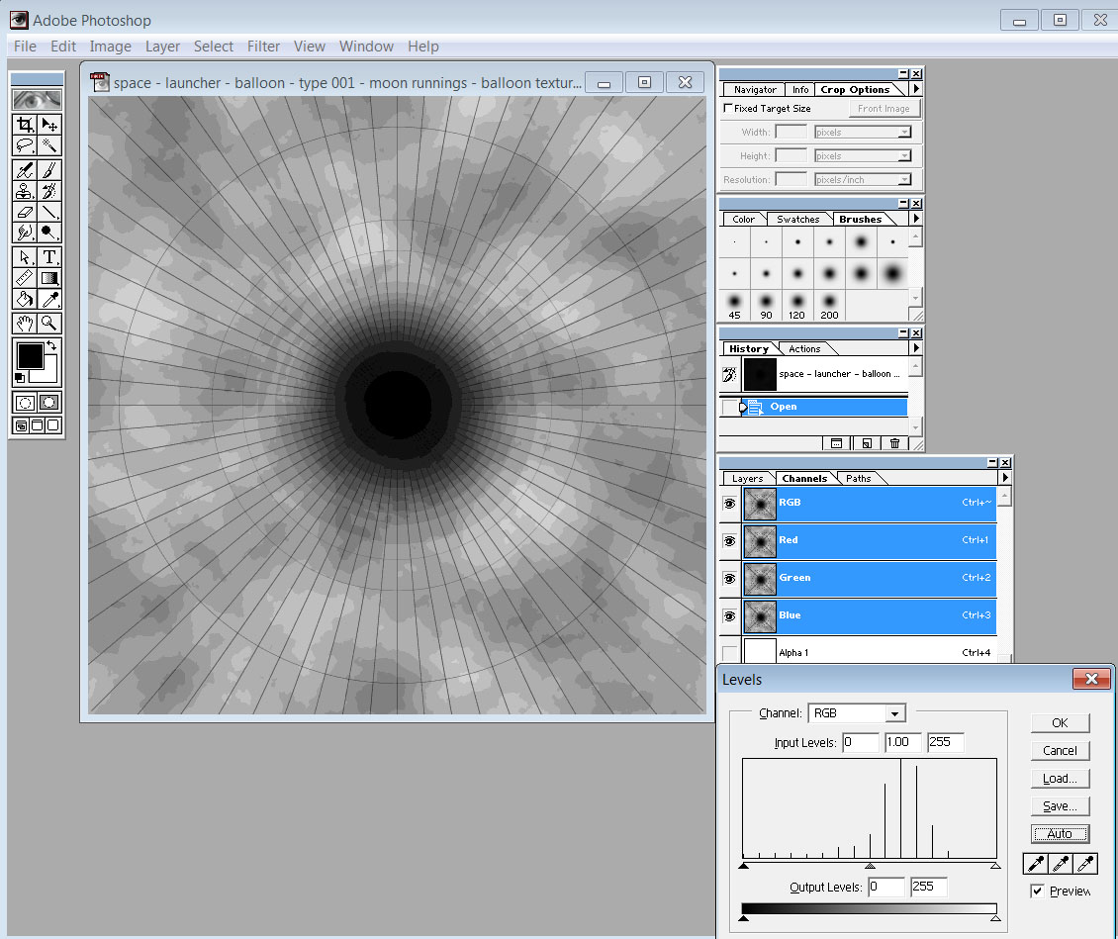Image resolution: width=1118 pixels, height=939 pixels.
Task: Choose the Eraser tool
Action: pos(25,212)
